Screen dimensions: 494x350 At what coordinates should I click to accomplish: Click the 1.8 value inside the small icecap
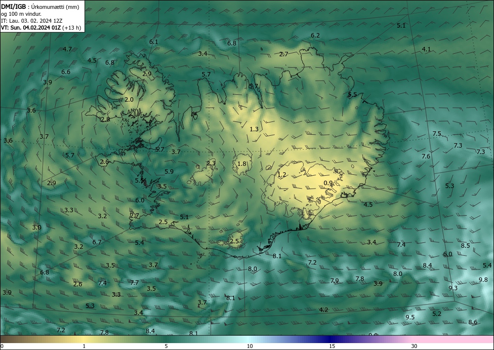242,164
